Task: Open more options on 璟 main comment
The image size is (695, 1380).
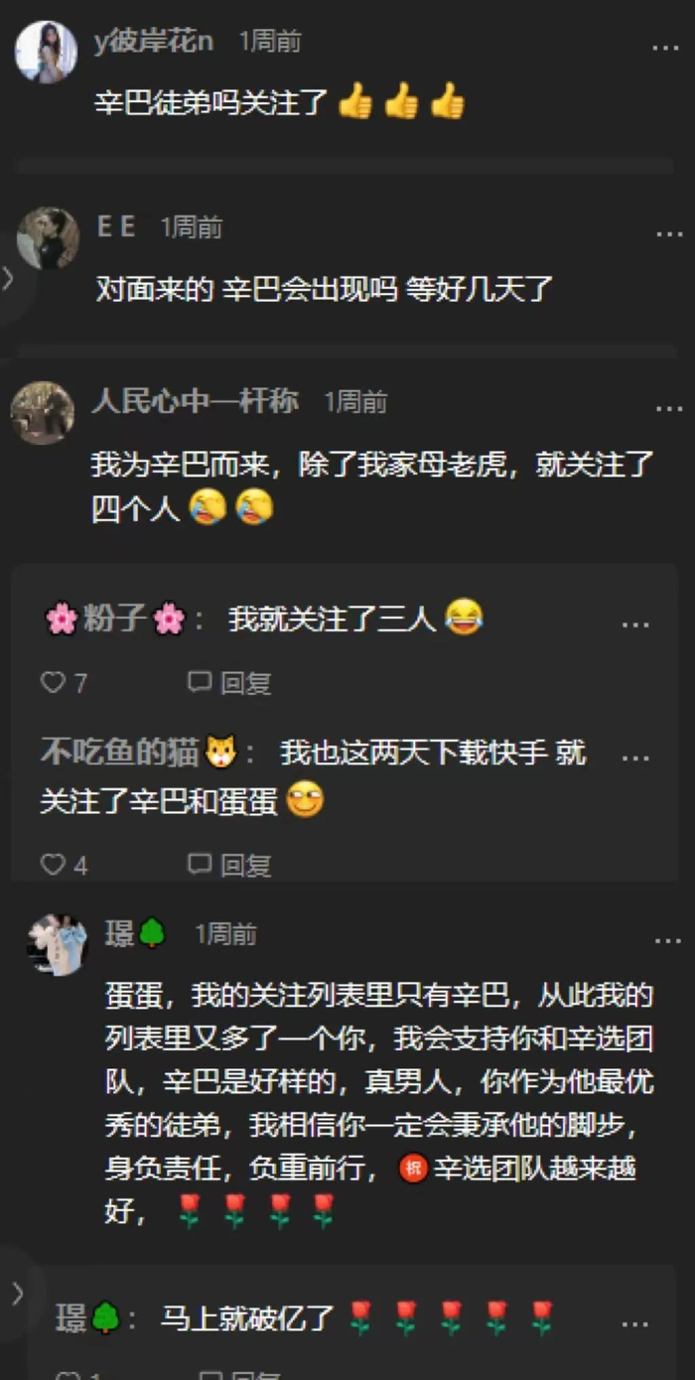Action: click(667, 940)
